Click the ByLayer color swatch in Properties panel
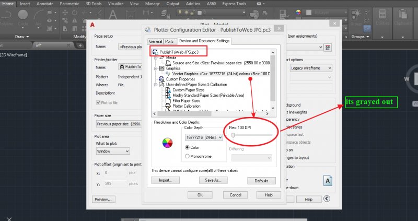This screenshot has height=221, width=418. pos(309,13)
